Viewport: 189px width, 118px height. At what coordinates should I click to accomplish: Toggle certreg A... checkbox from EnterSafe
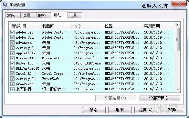point(12,79)
